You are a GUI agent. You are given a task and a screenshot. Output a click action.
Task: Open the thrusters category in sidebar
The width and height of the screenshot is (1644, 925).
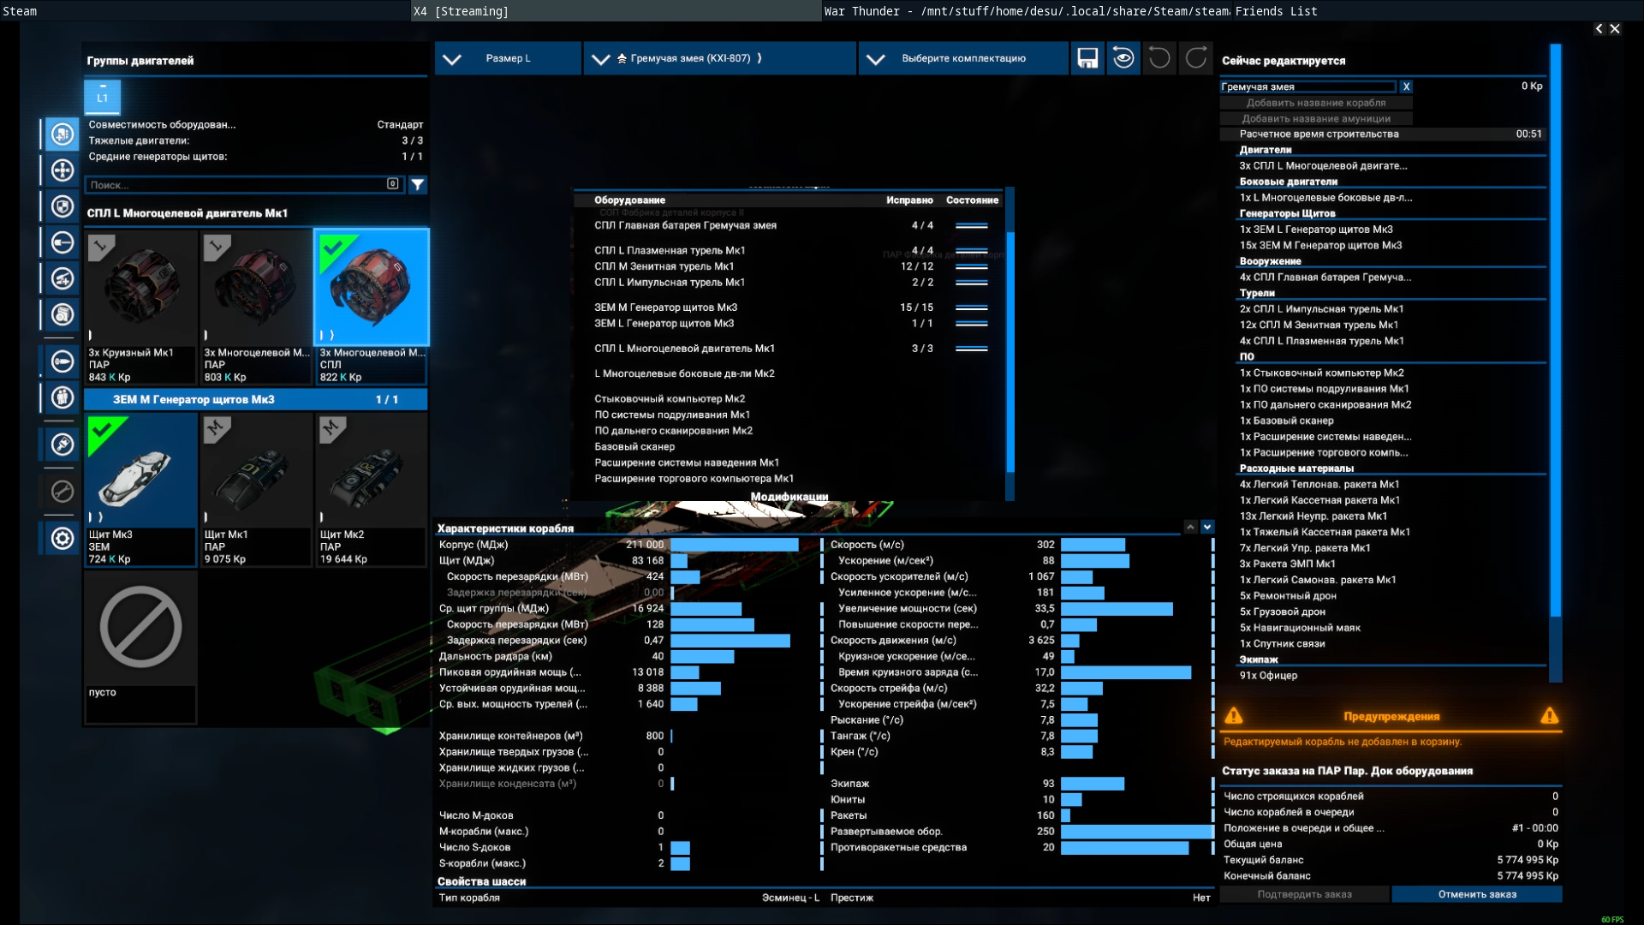62,170
